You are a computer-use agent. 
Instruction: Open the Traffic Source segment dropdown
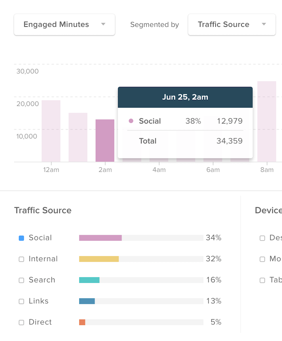click(x=232, y=24)
